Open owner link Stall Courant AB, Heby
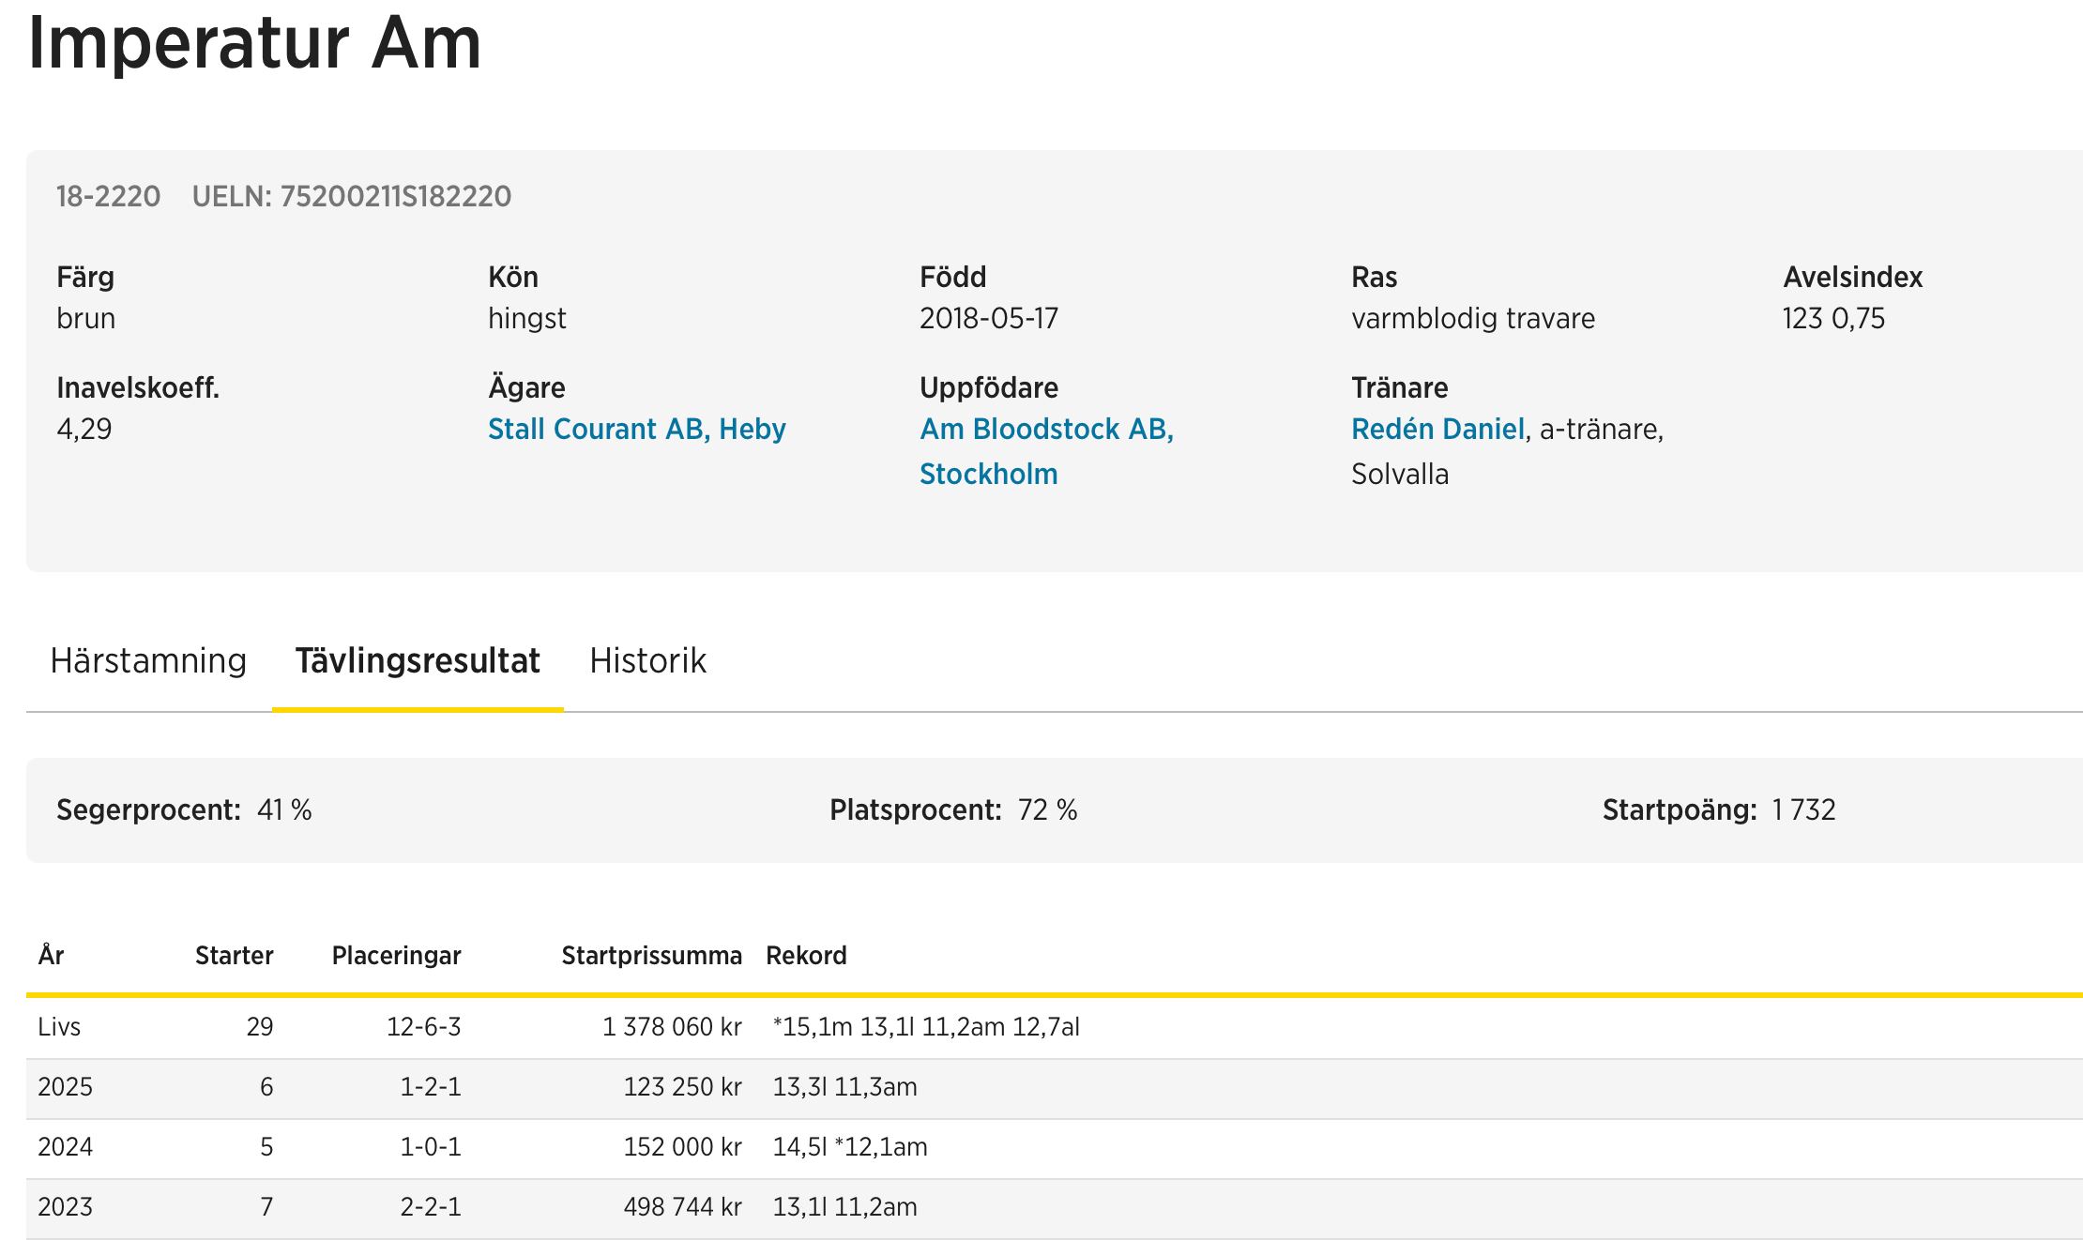The image size is (2083, 1240). [637, 429]
